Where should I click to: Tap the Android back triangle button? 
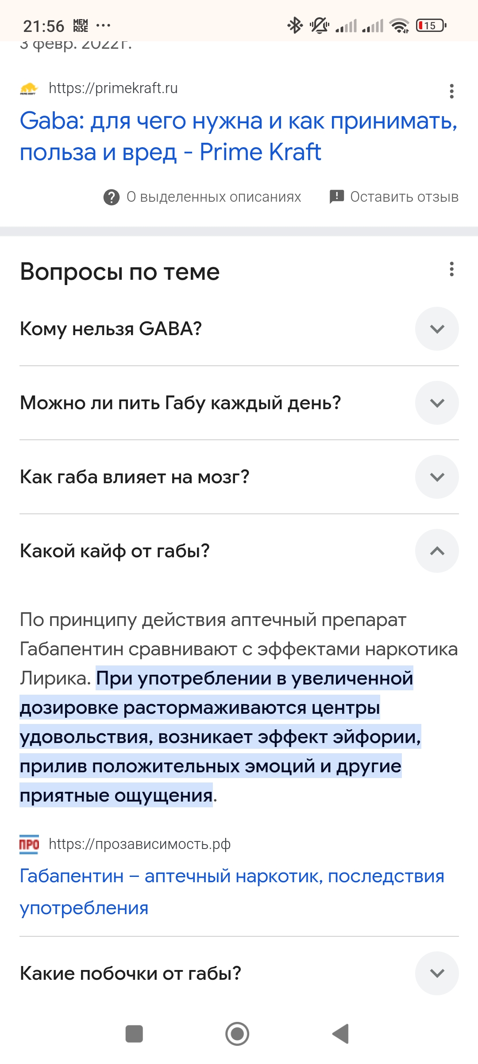(341, 1034)
